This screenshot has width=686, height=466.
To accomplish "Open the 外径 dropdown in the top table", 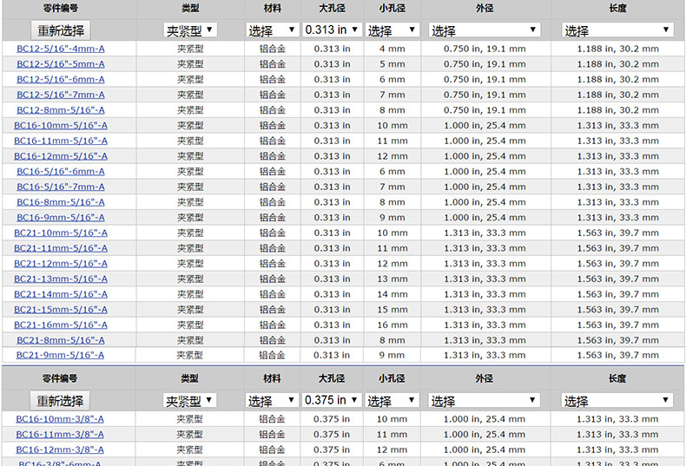I will point(485,30).
